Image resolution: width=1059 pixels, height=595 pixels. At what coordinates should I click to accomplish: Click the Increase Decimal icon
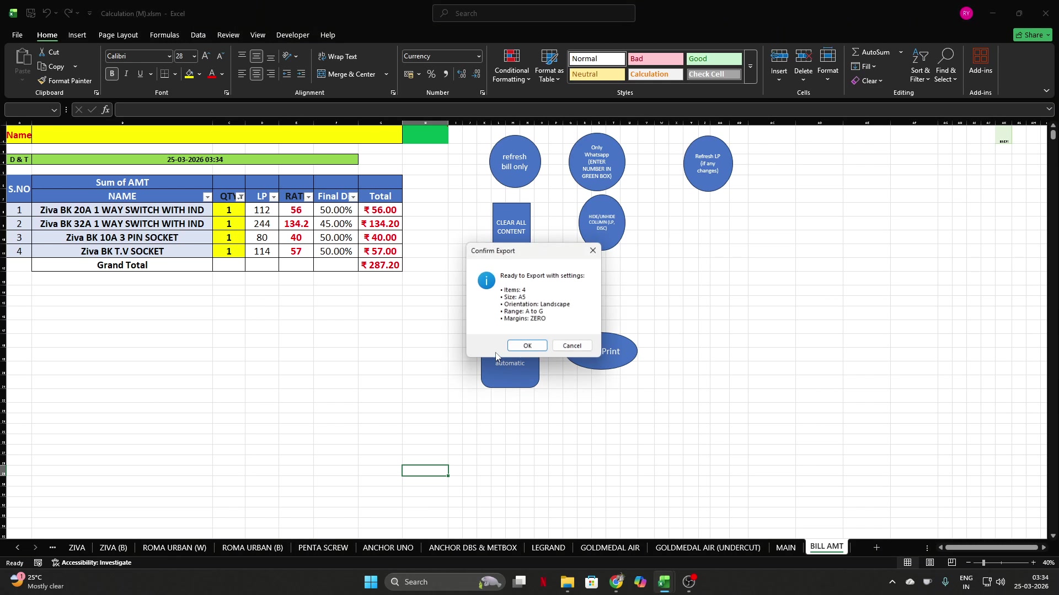click(462, 74)
